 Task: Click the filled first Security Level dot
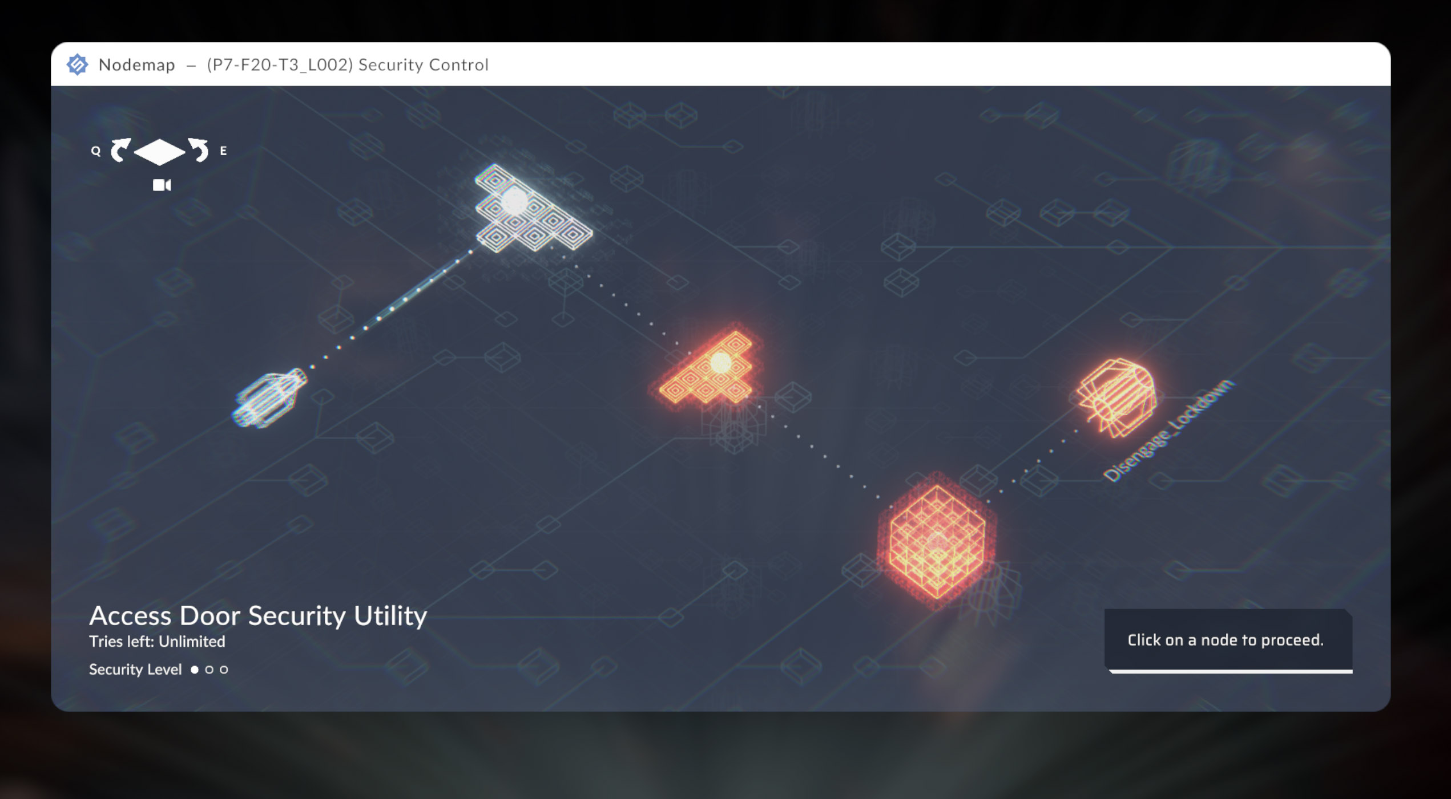point(195,670)
